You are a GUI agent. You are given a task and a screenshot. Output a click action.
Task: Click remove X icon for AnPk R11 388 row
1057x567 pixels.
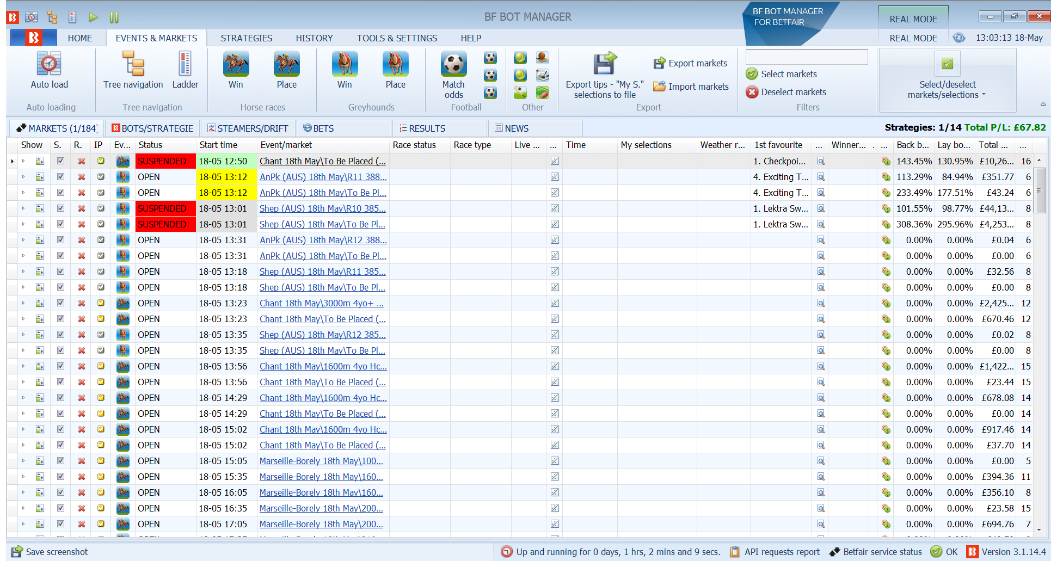81,177
